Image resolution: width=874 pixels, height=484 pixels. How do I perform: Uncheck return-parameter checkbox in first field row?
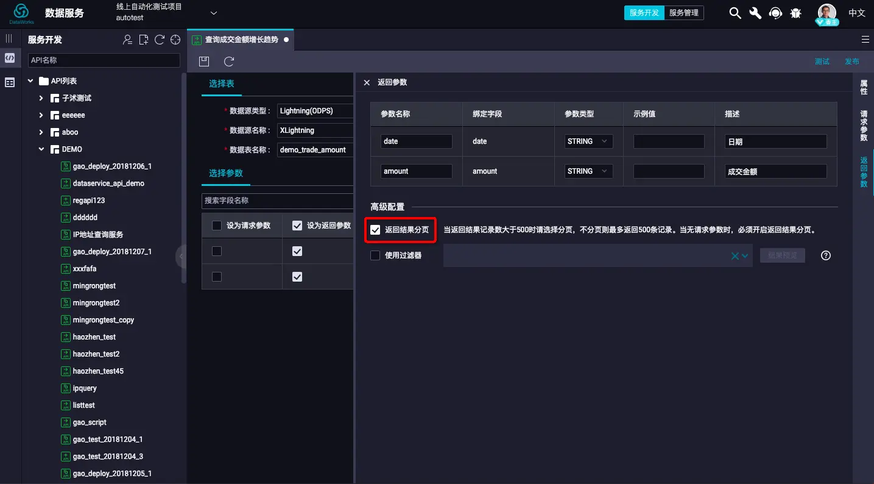tap(297, 251)
